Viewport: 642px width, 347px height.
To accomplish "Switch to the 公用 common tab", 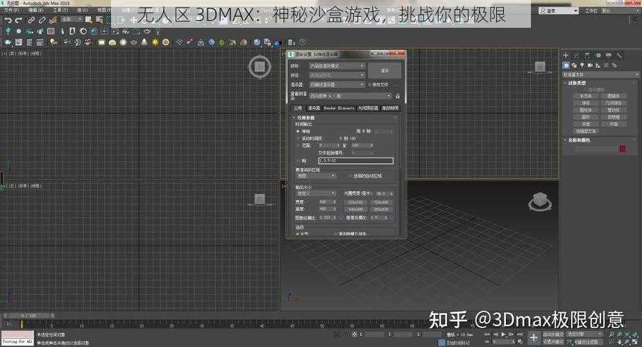I will (x=298, y=108).
